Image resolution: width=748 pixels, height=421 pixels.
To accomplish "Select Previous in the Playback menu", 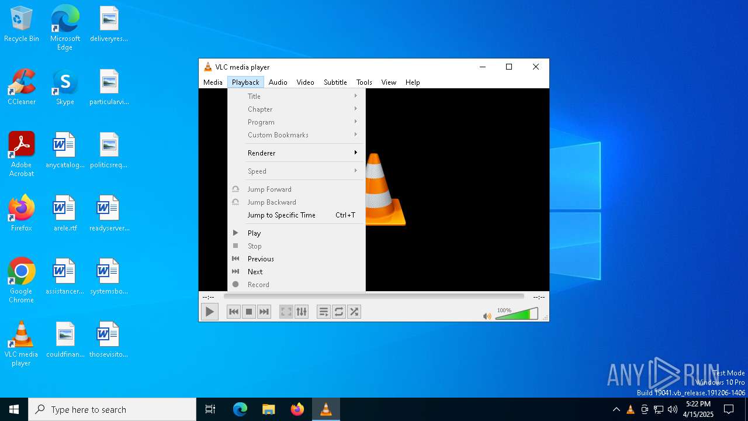I will click(x=296, y=259).
